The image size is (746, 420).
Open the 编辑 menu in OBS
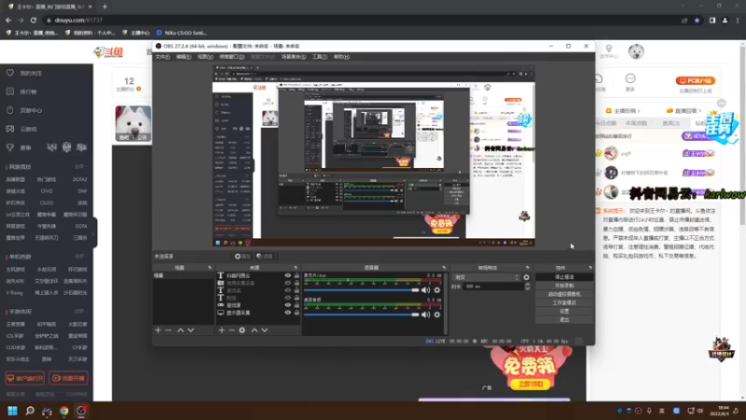click(184, 57)
